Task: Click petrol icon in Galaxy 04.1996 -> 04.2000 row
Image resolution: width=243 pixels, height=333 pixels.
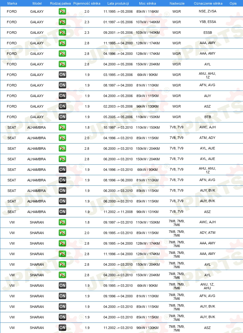Action: [62, 54]
